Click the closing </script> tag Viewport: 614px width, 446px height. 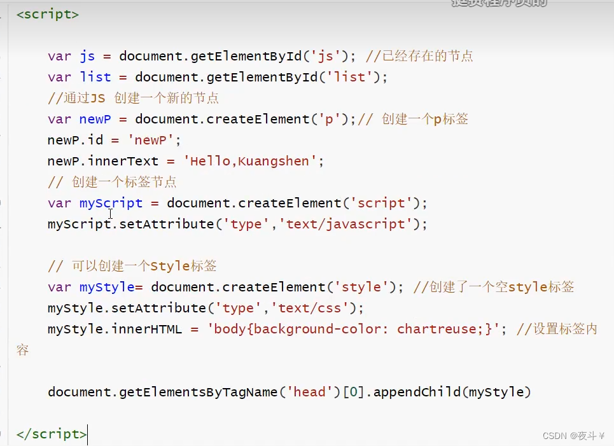click(x=52, y=435)
